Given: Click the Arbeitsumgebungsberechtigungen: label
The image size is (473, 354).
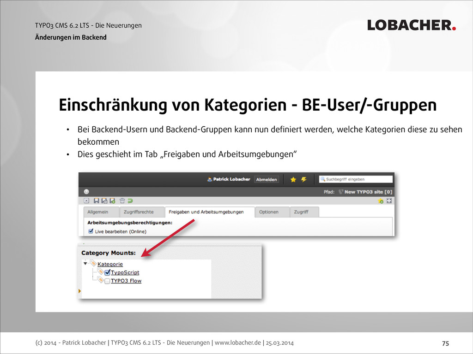Looking at the screenshot, I should pos(130,223).
